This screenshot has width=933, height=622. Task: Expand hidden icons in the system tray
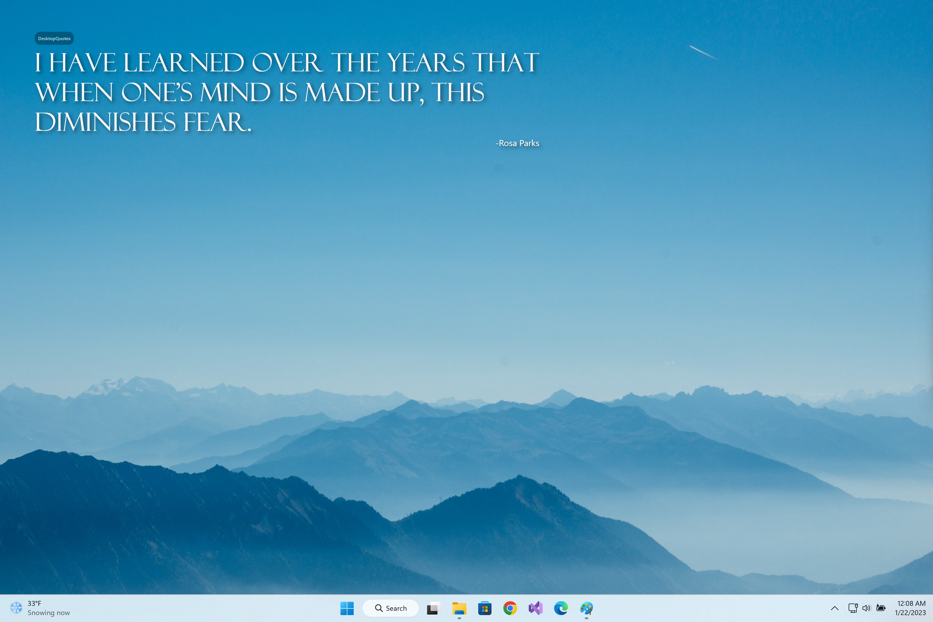pos(834,608)
